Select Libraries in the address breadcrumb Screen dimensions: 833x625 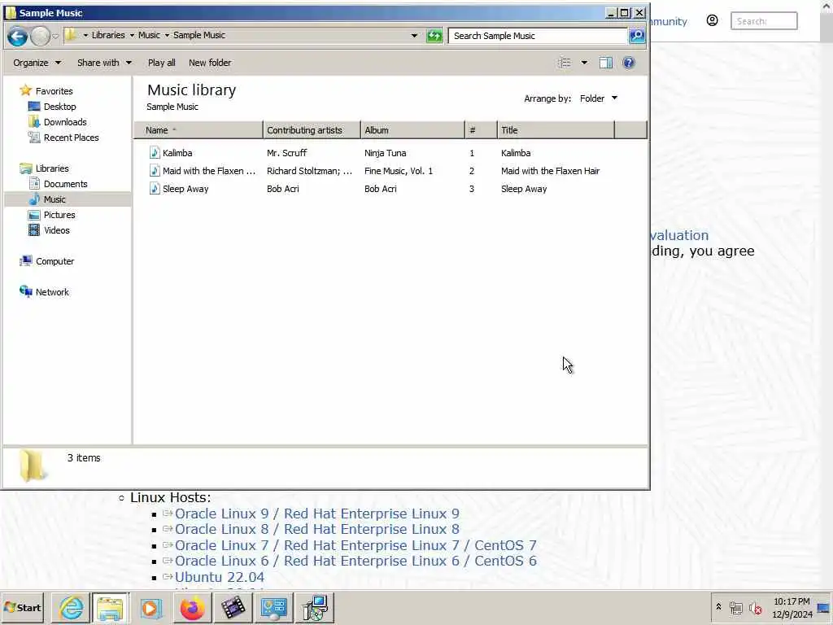point(108,35)
